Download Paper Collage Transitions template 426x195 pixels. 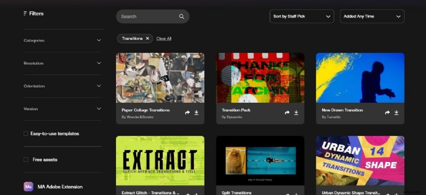click(x=196, y=112)
